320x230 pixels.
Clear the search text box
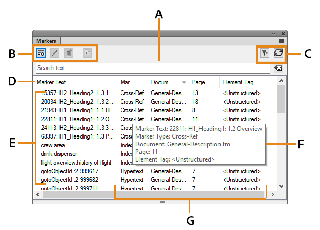(278, 68)
